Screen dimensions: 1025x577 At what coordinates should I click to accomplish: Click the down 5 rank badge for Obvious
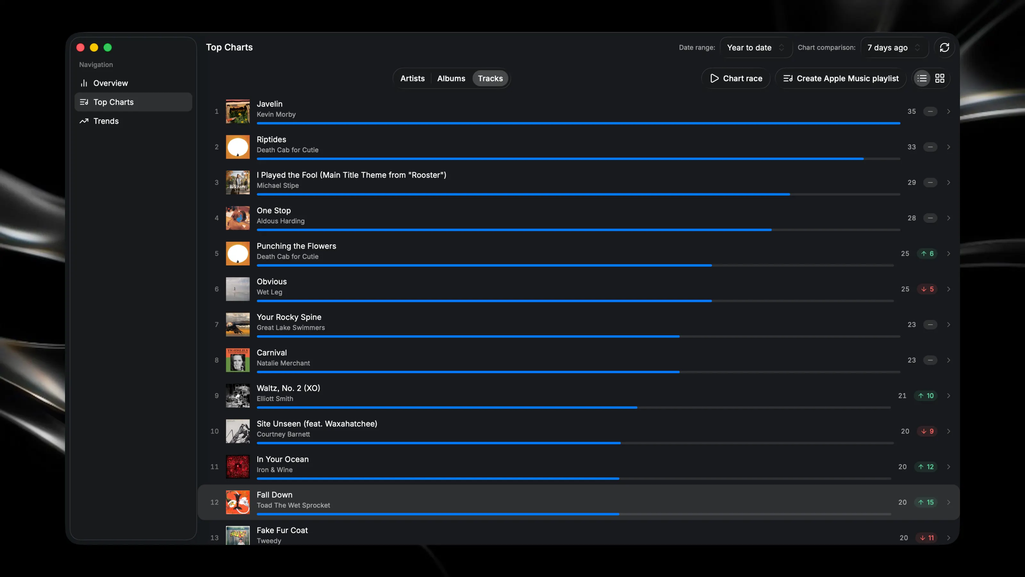[x=927, y=289]
